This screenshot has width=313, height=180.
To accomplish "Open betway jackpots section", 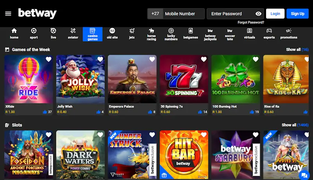I will tap(210, 34).
